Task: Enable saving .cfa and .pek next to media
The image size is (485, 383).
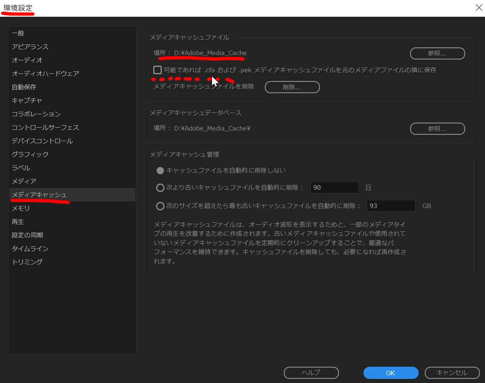Action: (157, 70)
